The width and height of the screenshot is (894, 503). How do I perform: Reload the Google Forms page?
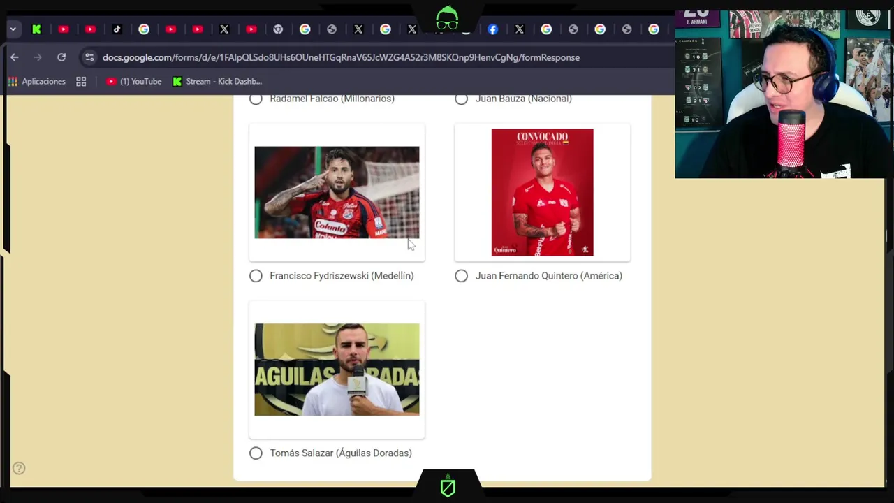point(61,57)
